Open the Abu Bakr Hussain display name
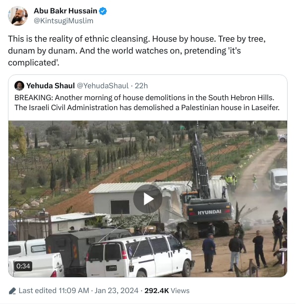 point(65,11)
